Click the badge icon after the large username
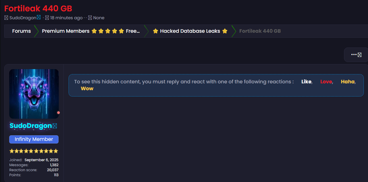368x182 pixels. pos(55,126)
